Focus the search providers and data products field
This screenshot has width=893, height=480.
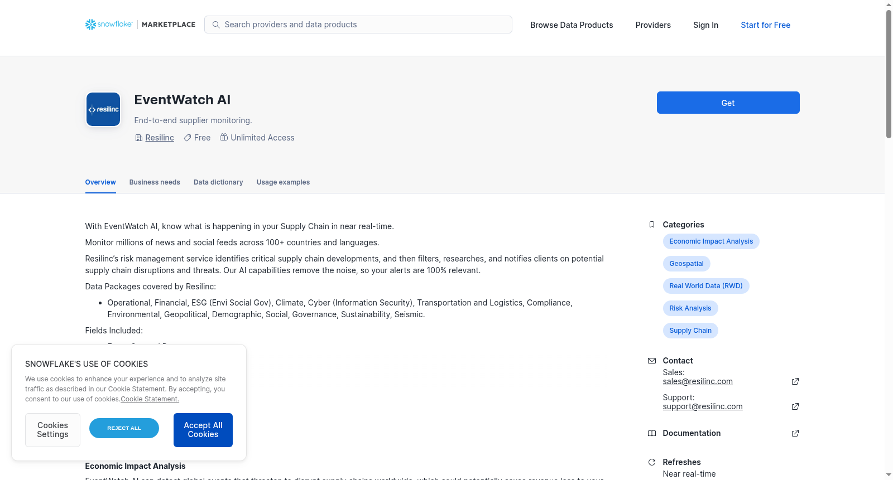pyautogui.click(x=358, y=25)
